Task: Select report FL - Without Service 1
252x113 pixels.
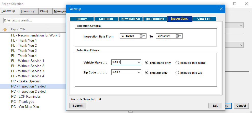Action: (28, 61)
